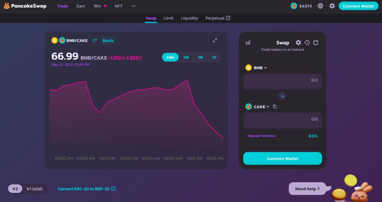Switch to V1 (old) version

point(34,189)
